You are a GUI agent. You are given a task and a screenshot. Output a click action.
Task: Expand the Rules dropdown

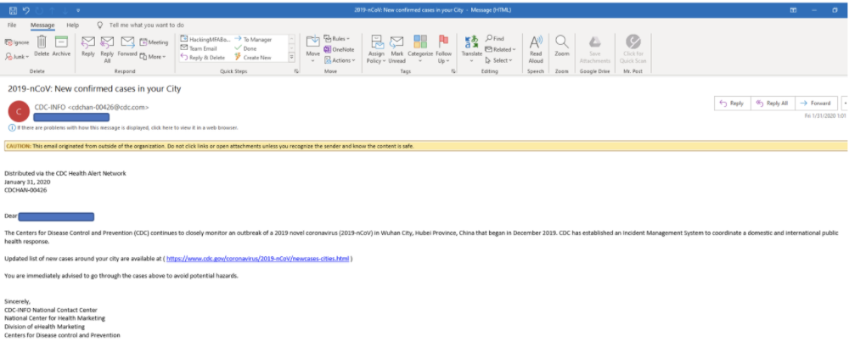(x=341, y=38)
